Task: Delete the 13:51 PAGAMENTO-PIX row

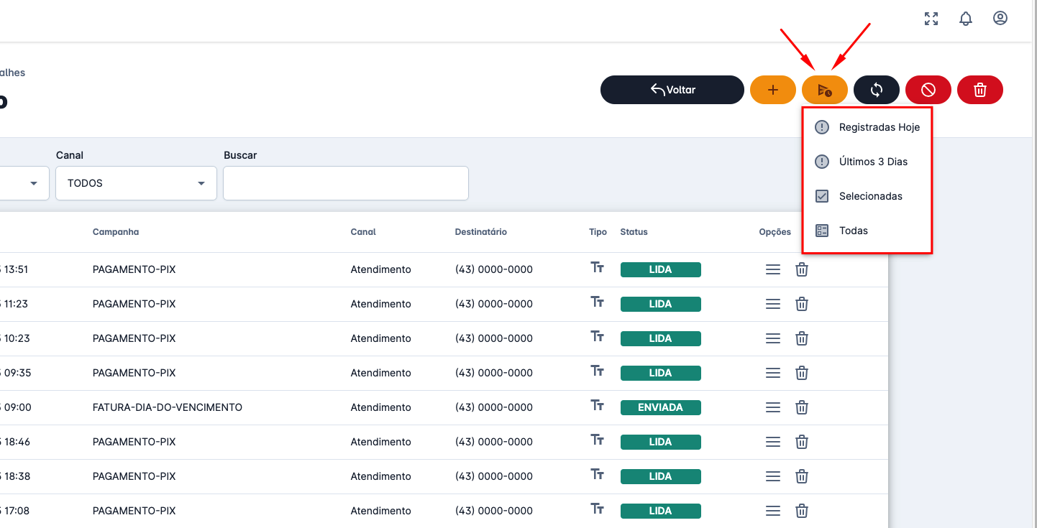Action: tap(802, 269)
